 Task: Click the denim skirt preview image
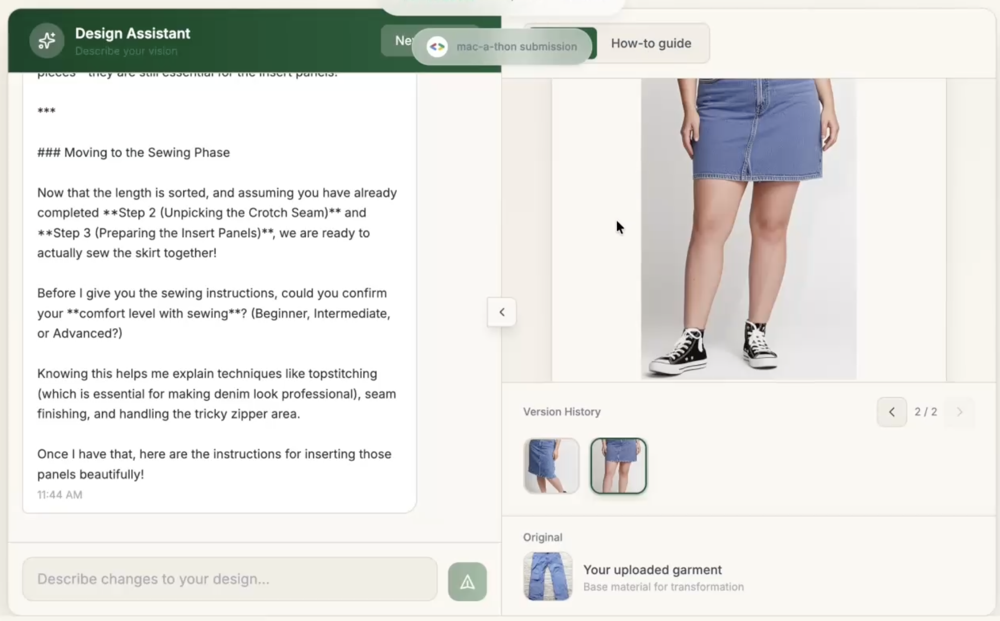tap(748, 228)
